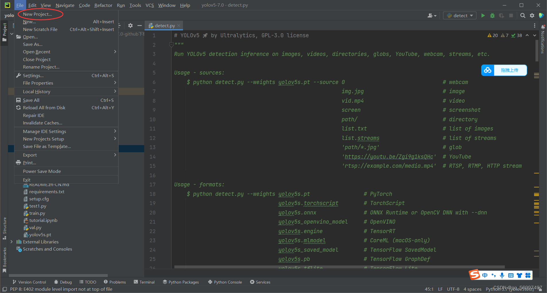Click the PyCharm logo icon
547x293 pixels.
pos(7,5)
